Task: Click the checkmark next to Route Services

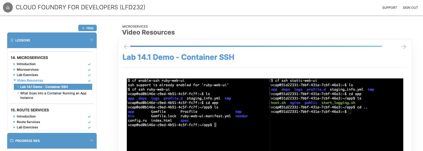Action: click(89, 122)
